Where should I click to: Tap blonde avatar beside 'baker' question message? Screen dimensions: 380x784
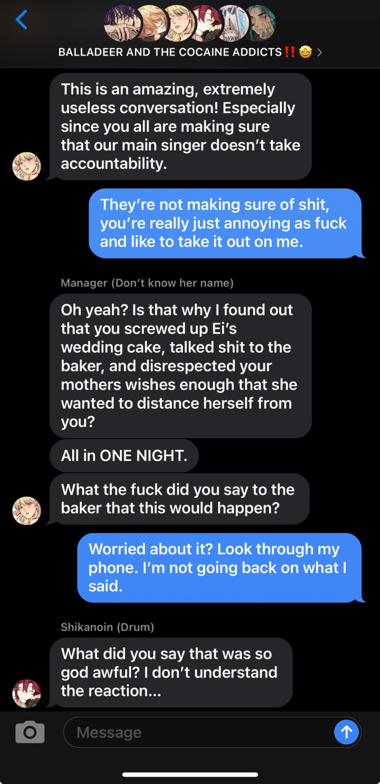(x=27, y=510)
